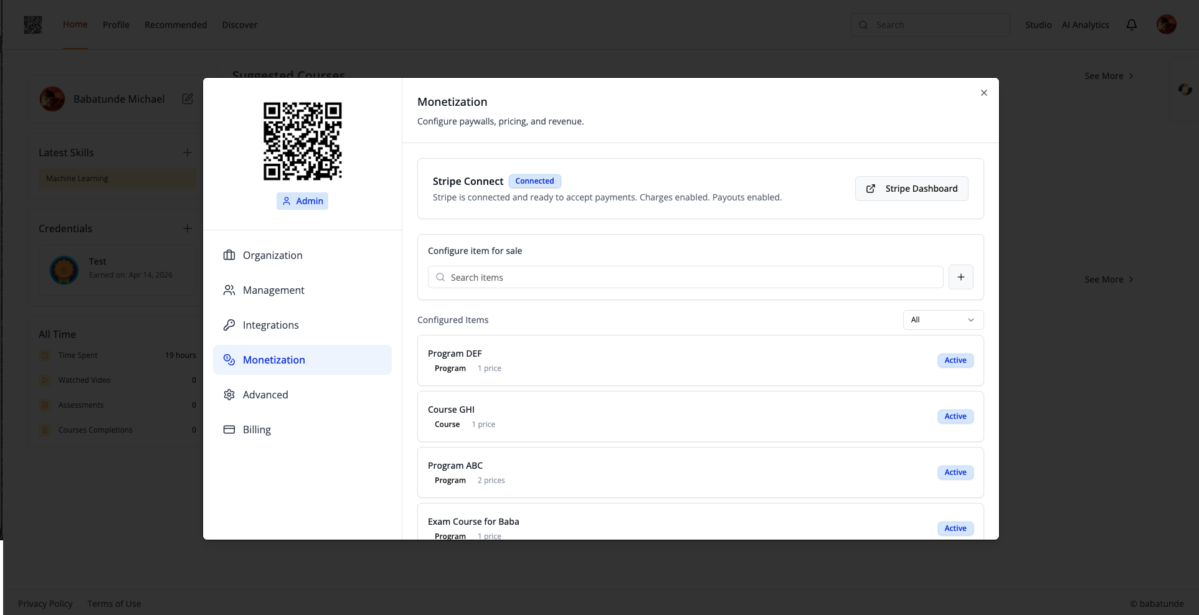Viewport: 1199px width, 615px height.
Task: Click the Assessments stat icon
Action: 45,405
